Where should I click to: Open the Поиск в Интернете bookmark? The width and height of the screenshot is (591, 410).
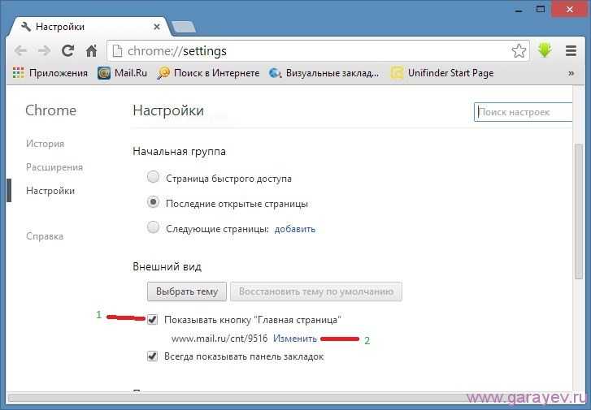point(208,72)
